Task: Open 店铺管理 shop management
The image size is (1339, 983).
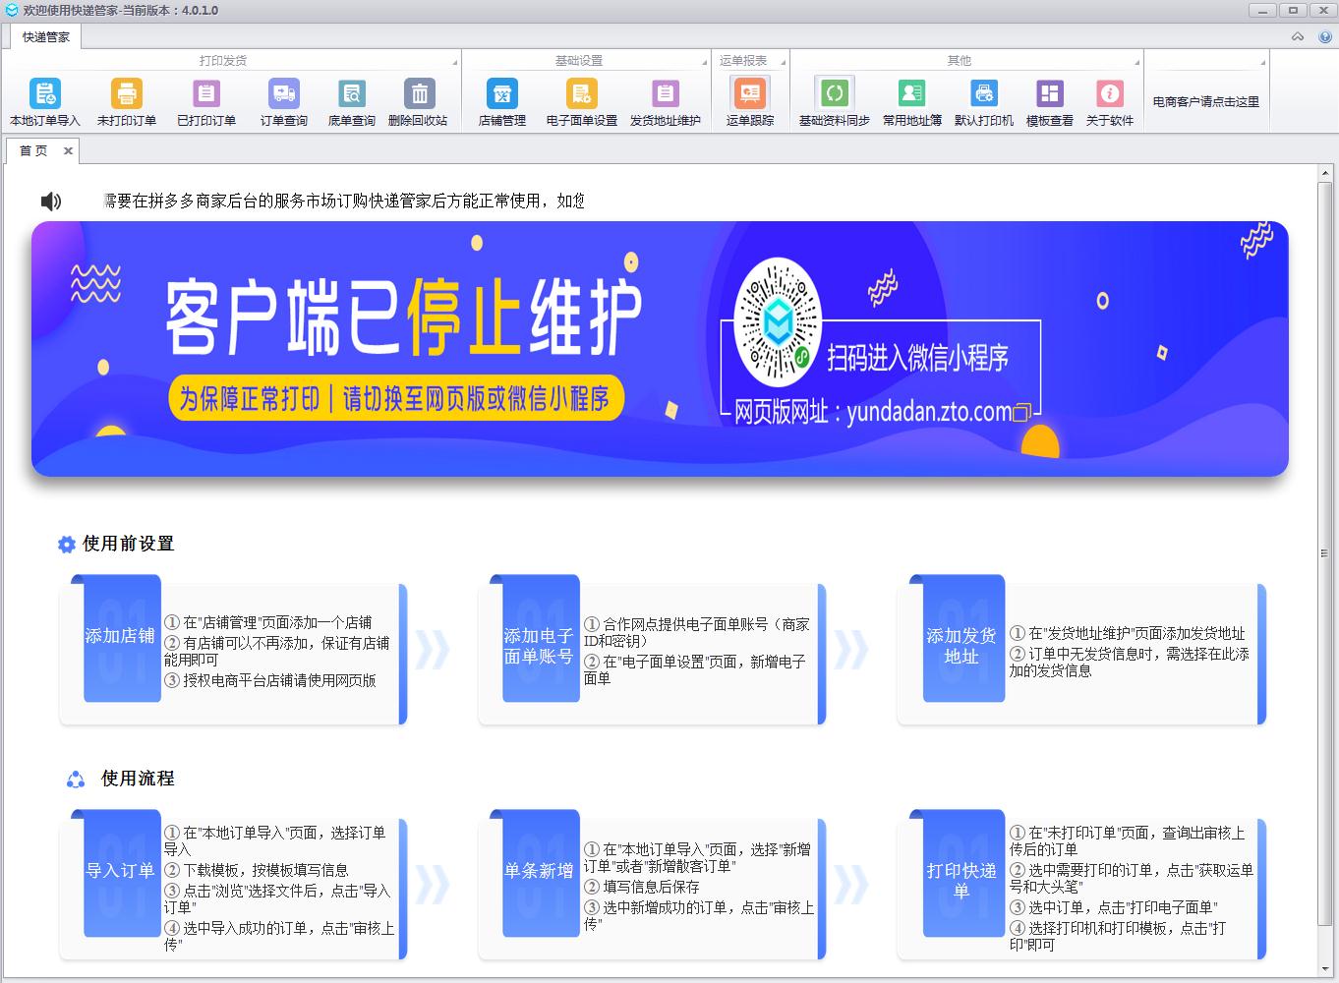Action: click(502, 101)
